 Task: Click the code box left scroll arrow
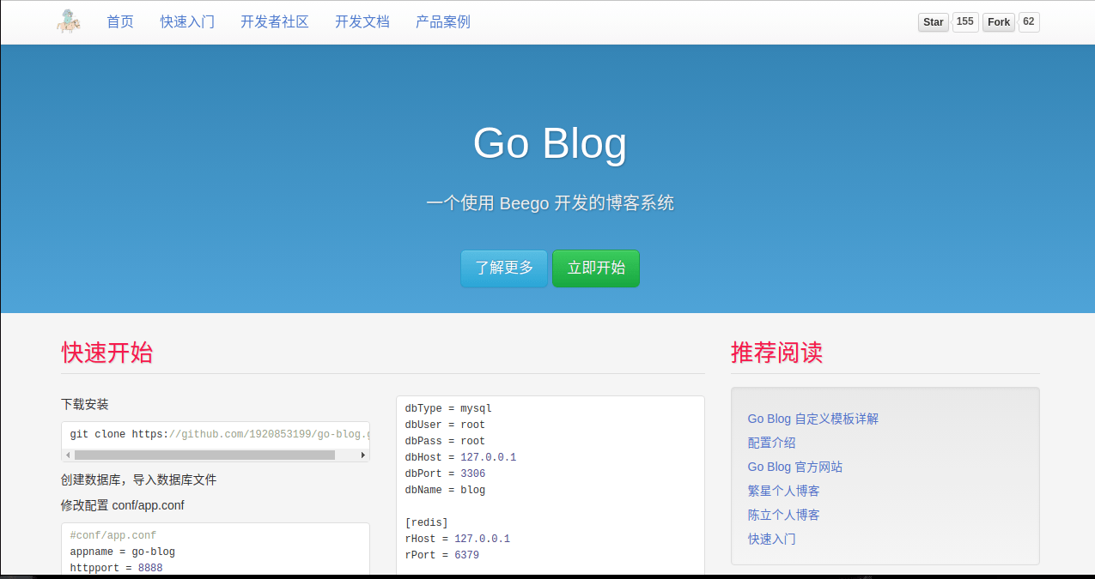[68, 455]
